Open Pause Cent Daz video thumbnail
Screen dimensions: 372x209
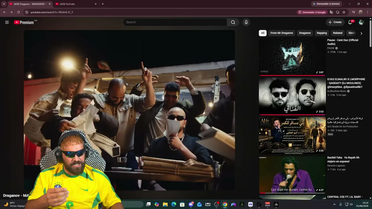click(292, 57)
